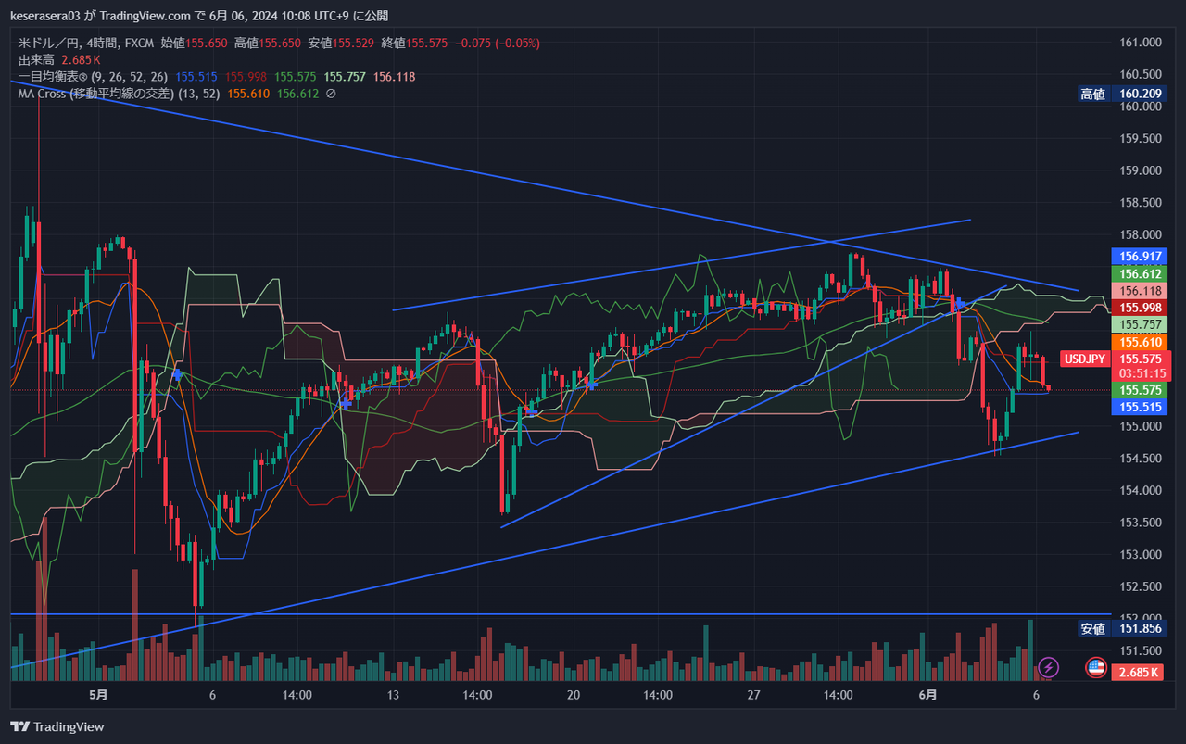Click the Ichimoku legend value 156.118
Viewport: 1186px width, 744px height.
394,77
